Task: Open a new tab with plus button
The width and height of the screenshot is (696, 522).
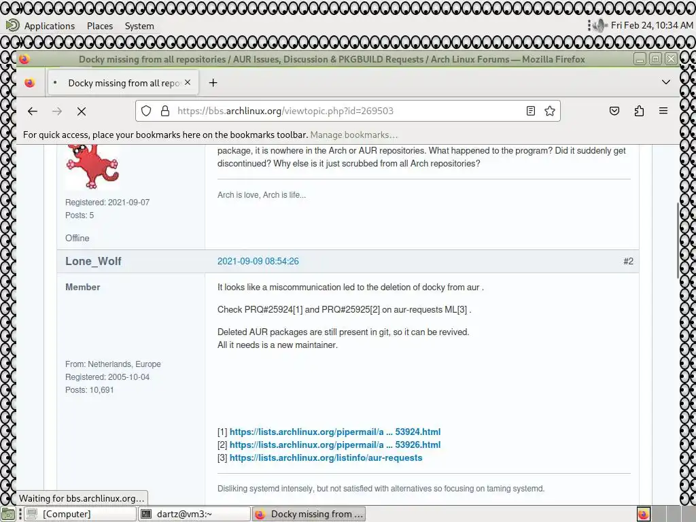Action: pos(213,82)
